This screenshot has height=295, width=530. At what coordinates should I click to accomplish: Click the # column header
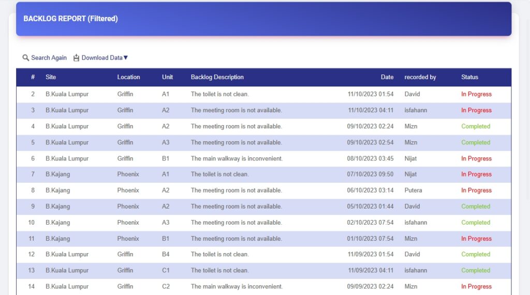33,77
